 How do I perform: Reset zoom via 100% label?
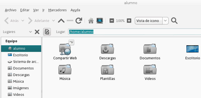pos(120,21)
